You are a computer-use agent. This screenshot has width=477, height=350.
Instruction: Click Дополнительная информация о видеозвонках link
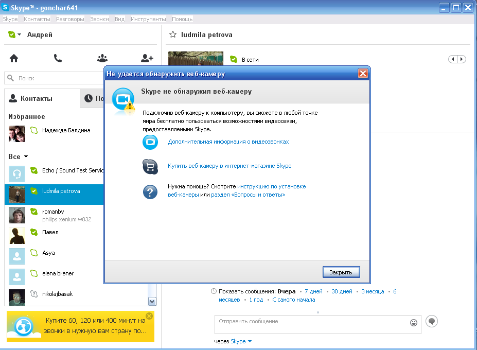coord(228,142)
